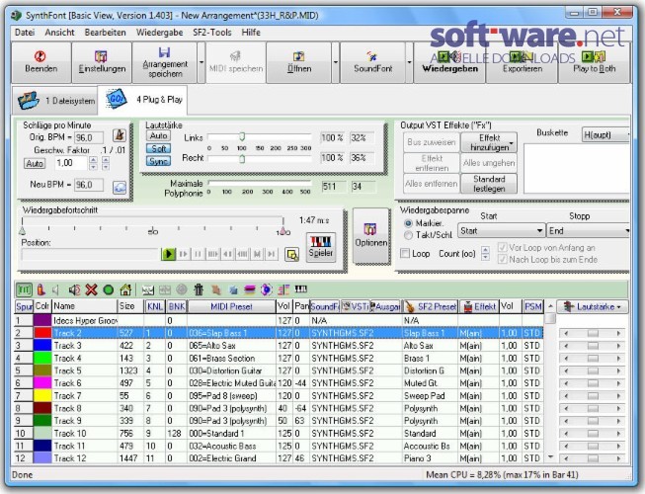Click the mini piano keyboard icon in track toolbar
This screenshot has width=645, height=494.
point(300,289)
